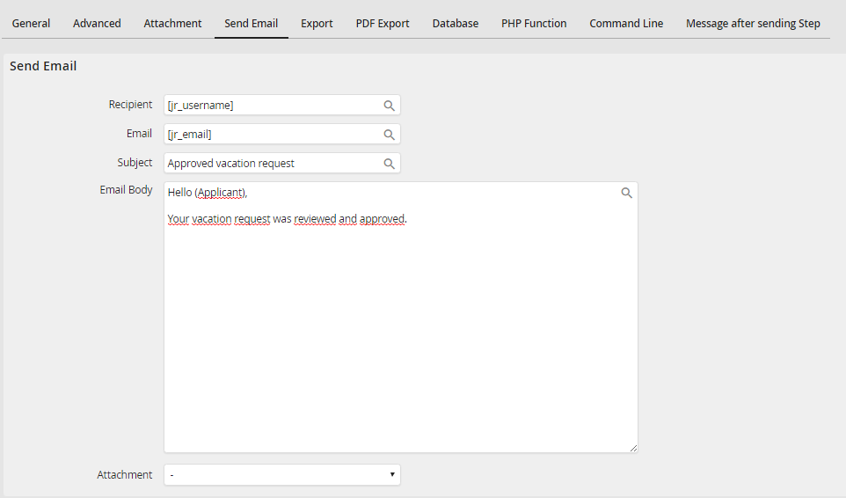Click the Email Body resize handle
The height and width of the screenshot is (498, 846).
coord(633,449)
